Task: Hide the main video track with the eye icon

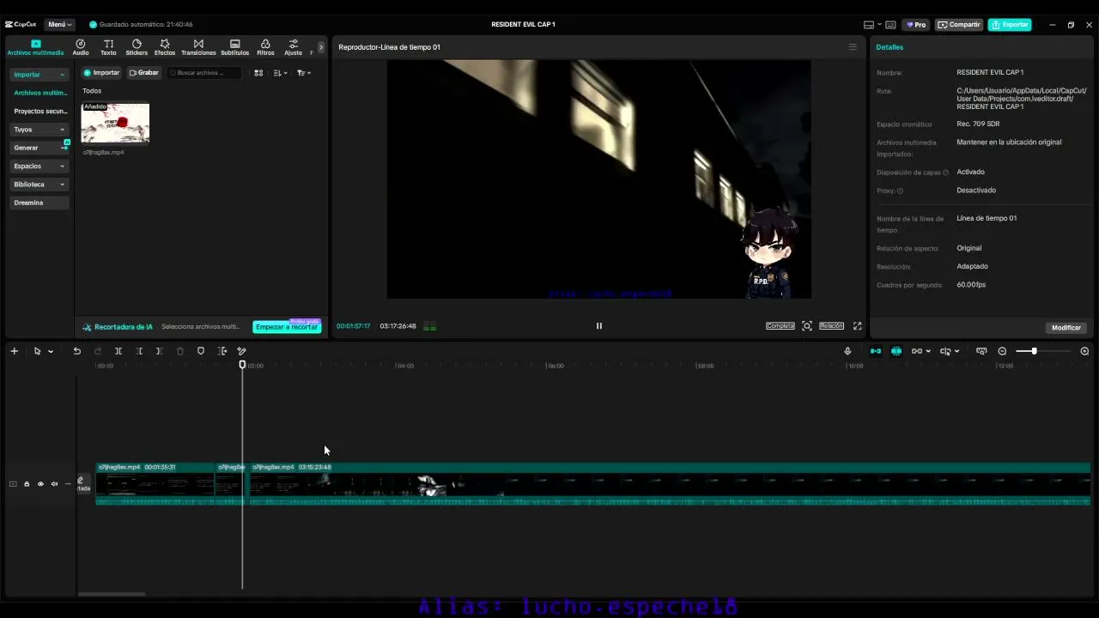Action: click(40, 484)
